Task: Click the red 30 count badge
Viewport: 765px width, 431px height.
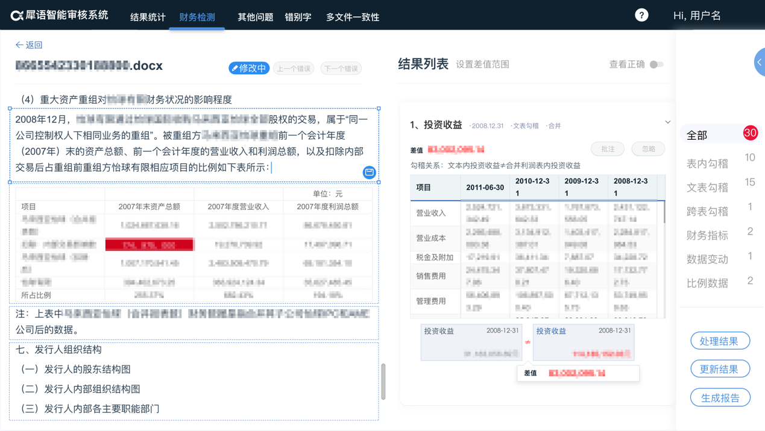Action: (750, 133)
